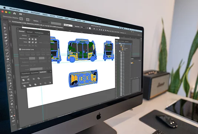
Task: Open the Illustrator menu
Action: click(x=15, y=9)
